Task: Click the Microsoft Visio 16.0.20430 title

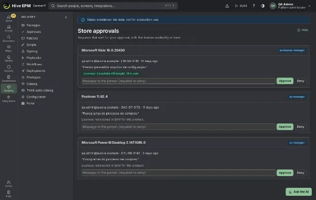Action: coord(103,50)
